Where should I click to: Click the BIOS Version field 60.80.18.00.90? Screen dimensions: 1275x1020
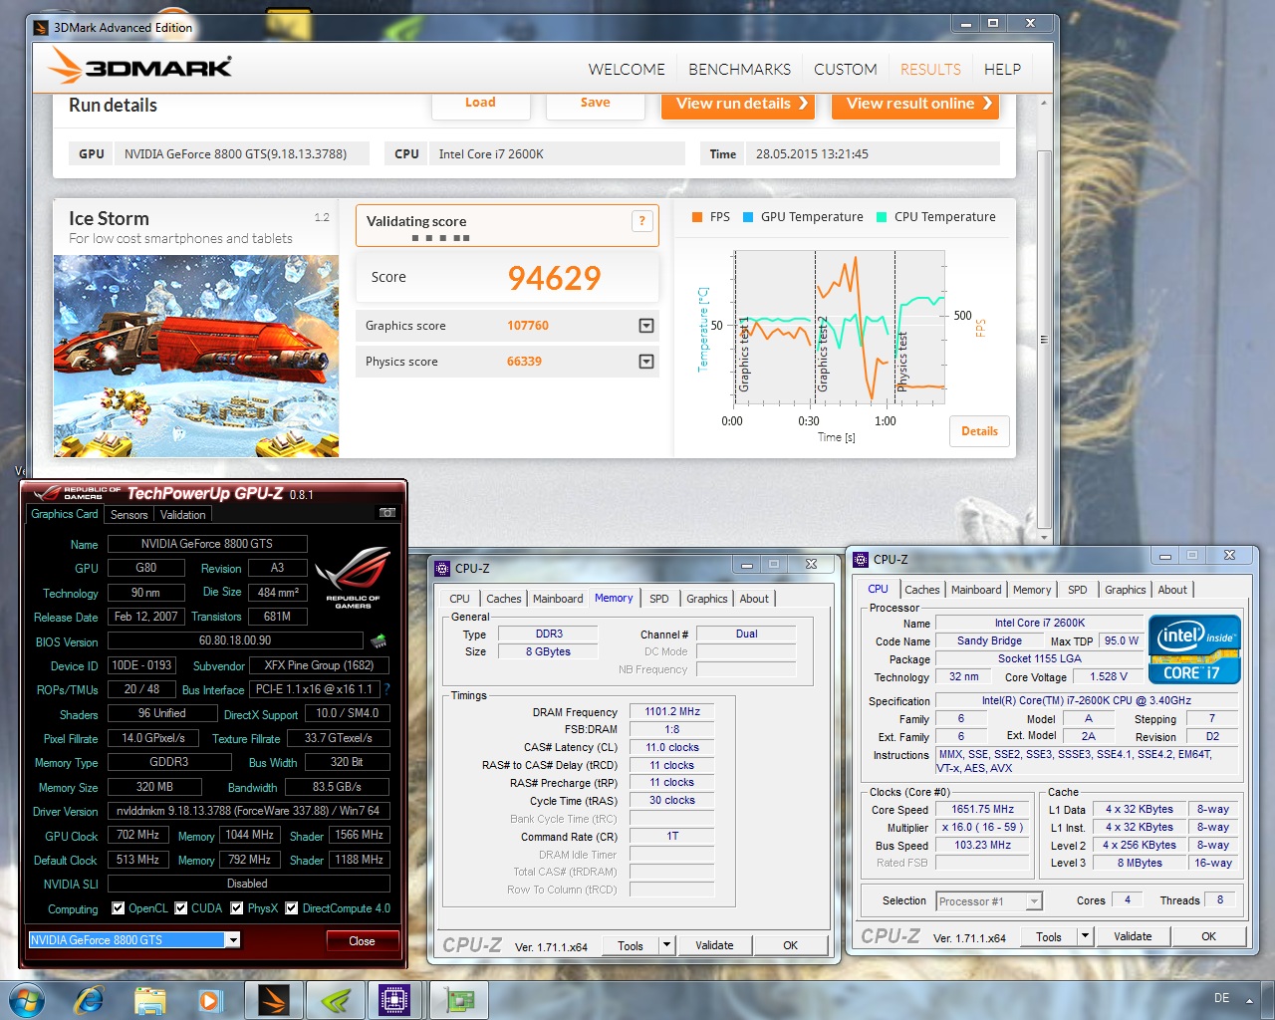click(x=235, y=640)
